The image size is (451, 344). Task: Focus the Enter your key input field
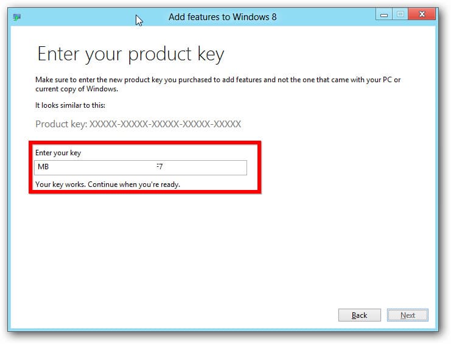click(x=141, y=167)
